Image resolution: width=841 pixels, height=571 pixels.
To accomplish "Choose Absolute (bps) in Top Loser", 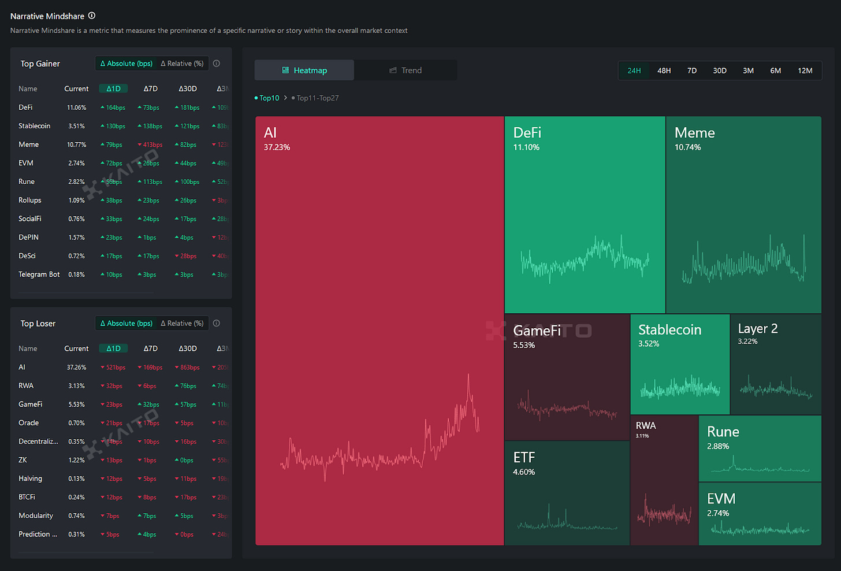I will [126, 324].
